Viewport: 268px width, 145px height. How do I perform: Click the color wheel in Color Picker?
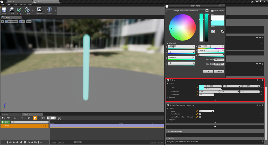click(182, 27)
